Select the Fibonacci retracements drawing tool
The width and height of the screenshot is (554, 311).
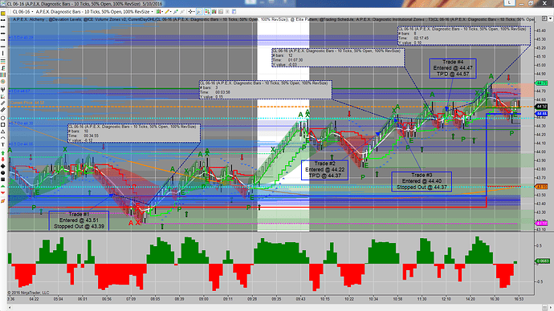click(x=3, y=62)
